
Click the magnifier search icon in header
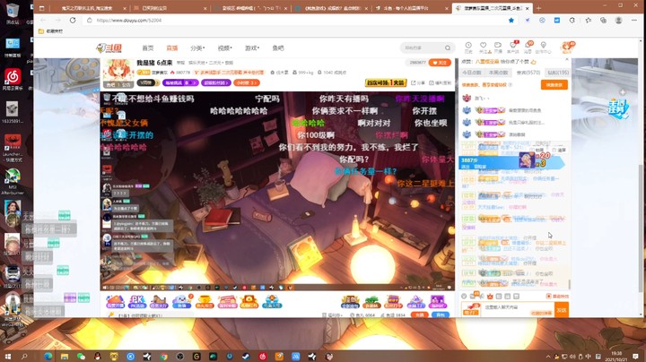tap(448, 48)
